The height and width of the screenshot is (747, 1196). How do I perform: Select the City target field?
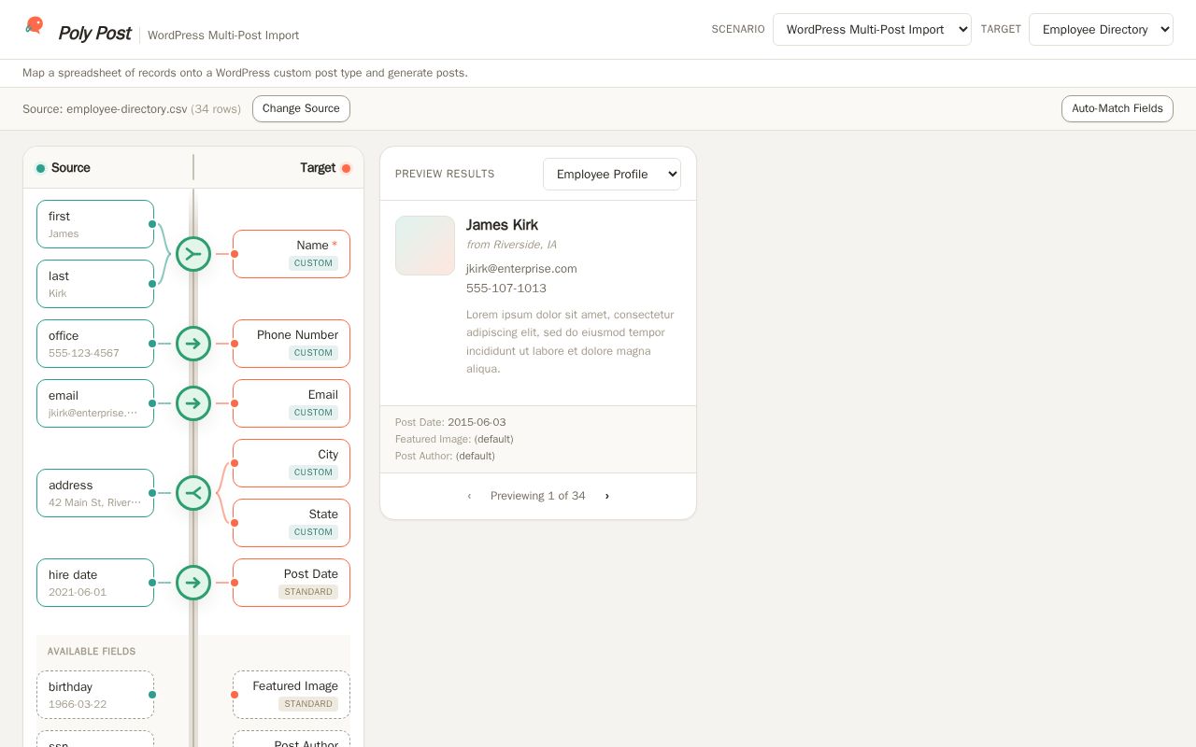pyautogui.click(x=292, y=463)
